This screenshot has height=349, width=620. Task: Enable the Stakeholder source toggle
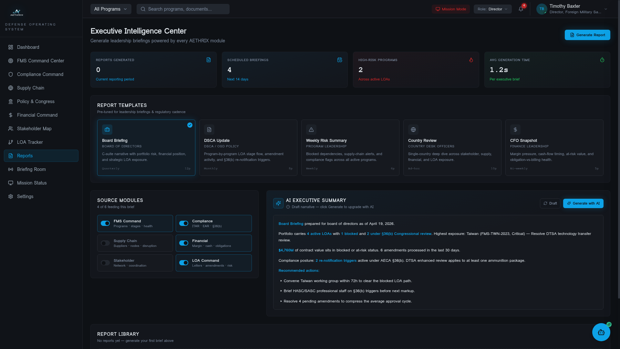pos(105,263)
